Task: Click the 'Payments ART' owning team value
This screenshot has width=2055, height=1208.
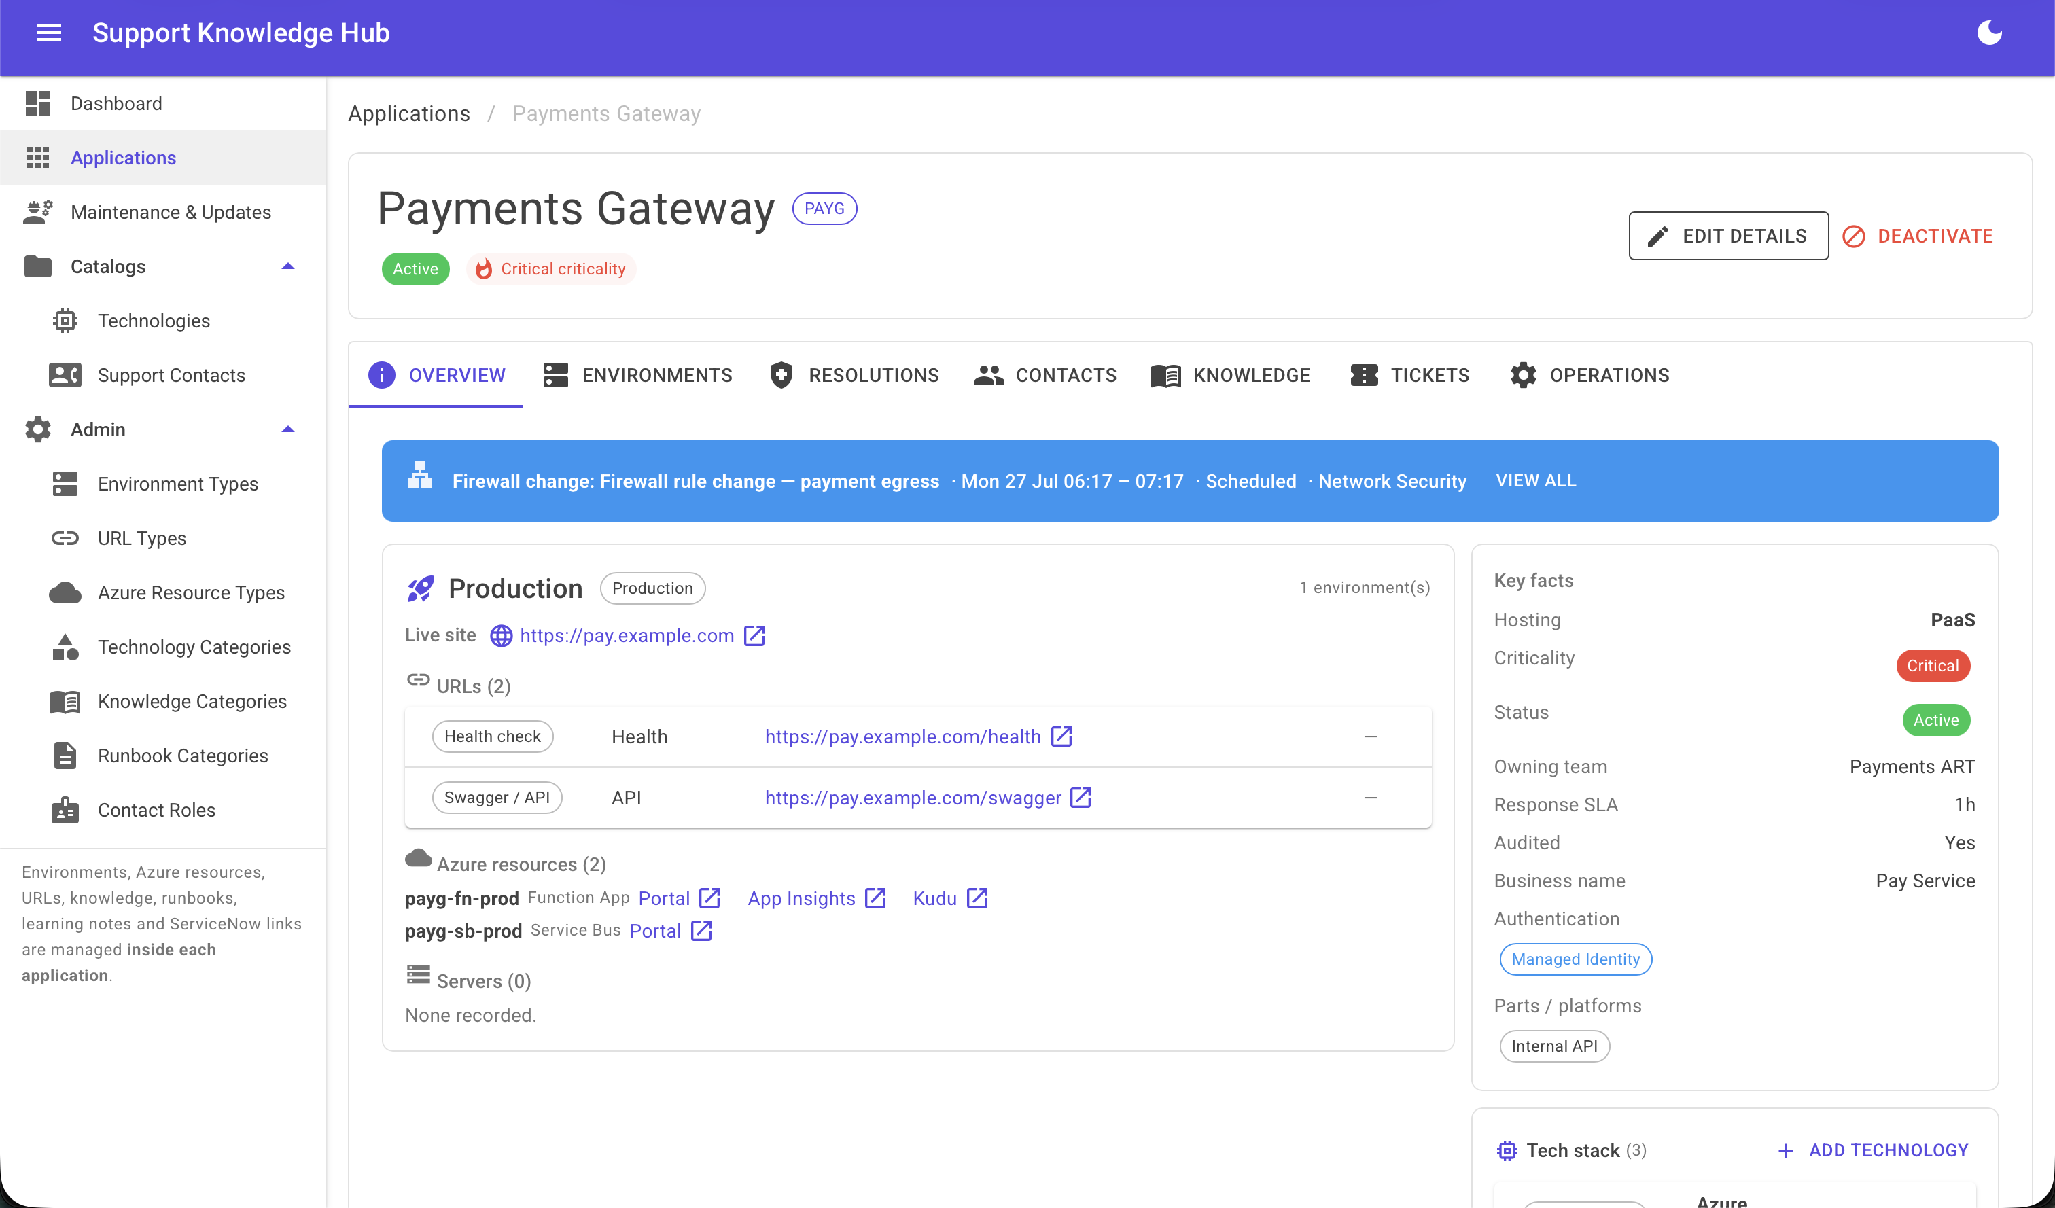Action: pos(1912,766)
